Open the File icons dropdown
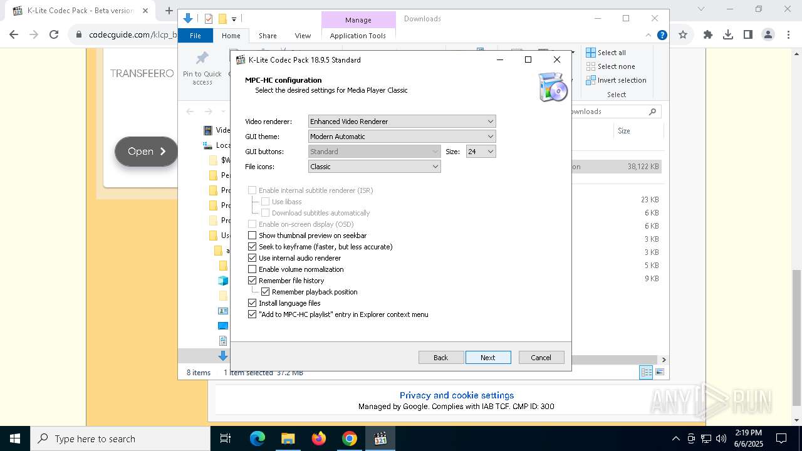The width and height of the screenshot is (802, 451). [x=374, y=167]
